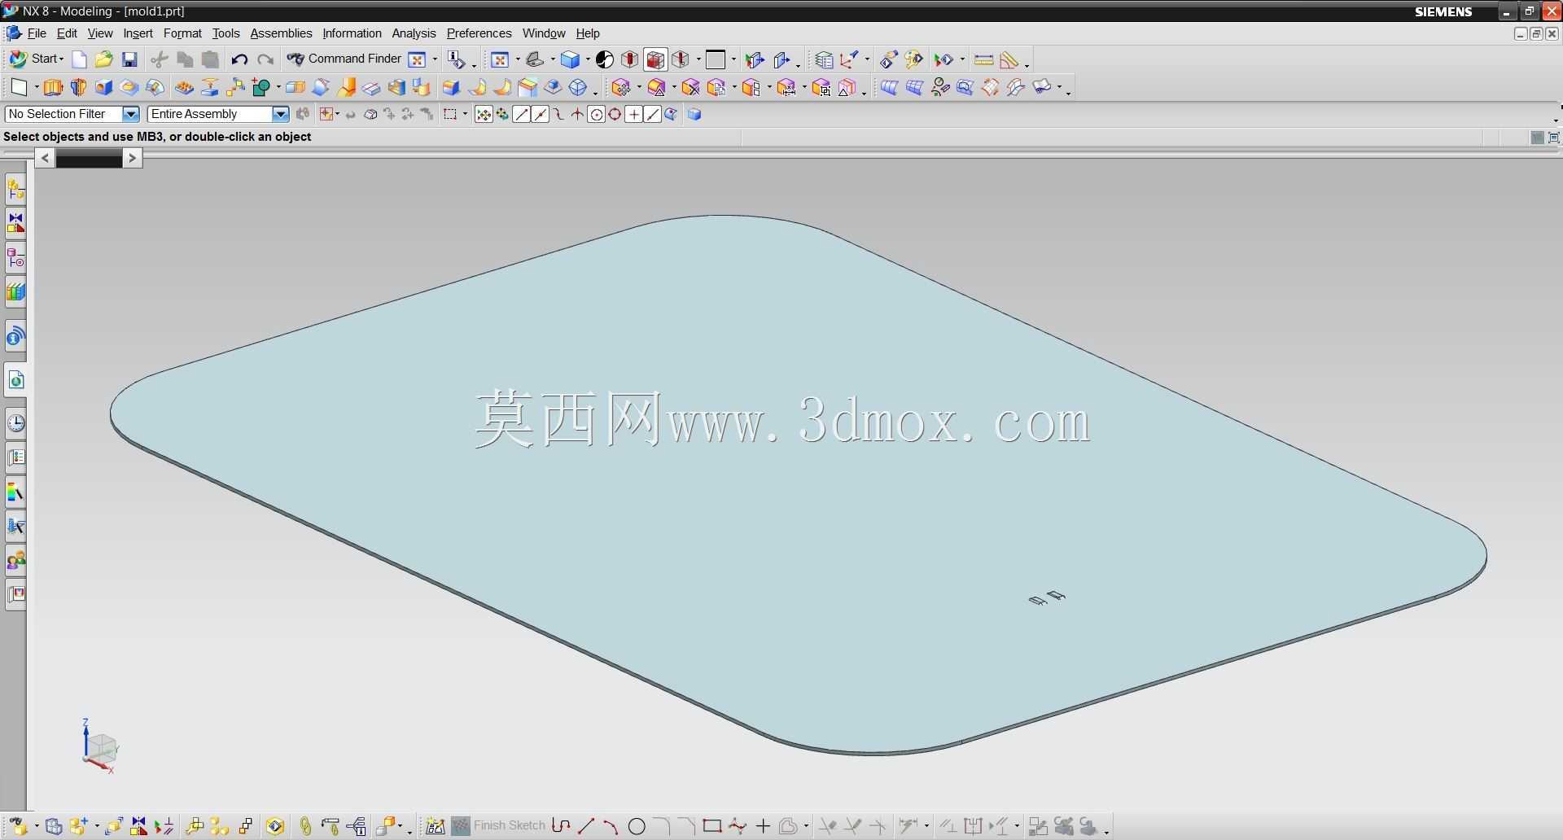Click the Measure Distance ruler icon
The height and width of the screenshot is (840, 1563).
983,59
